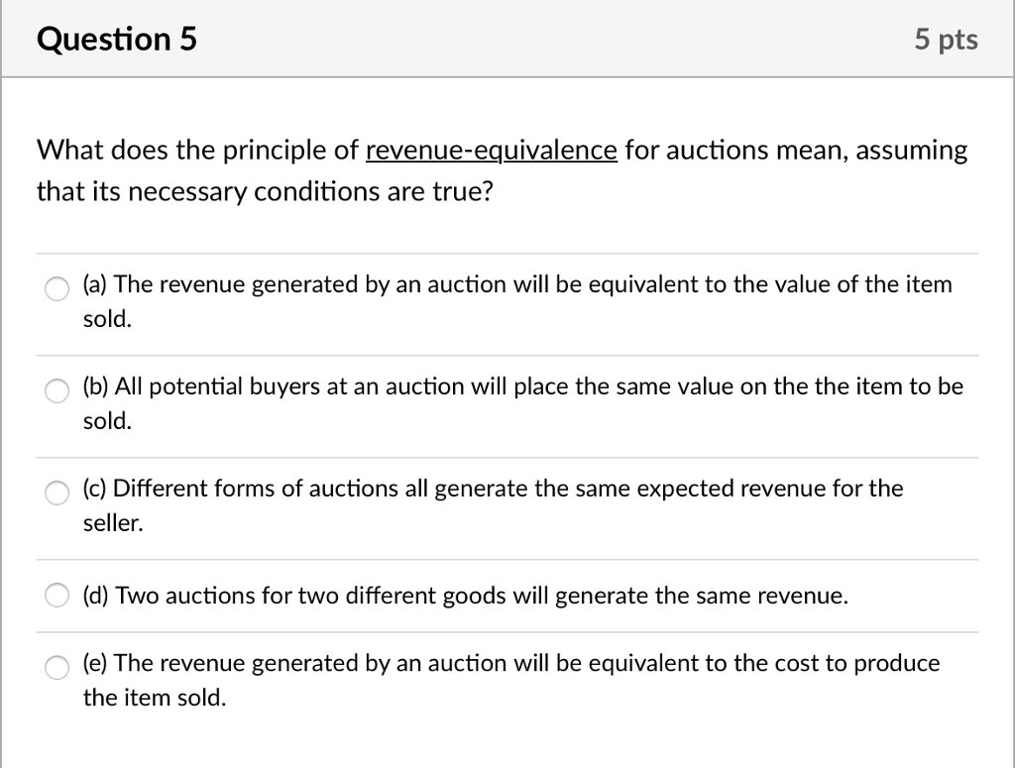The height and width of the screenshot is (768, 1015).
Task: Click answer text 'value of the item sold'
Action: pos(517,301)
